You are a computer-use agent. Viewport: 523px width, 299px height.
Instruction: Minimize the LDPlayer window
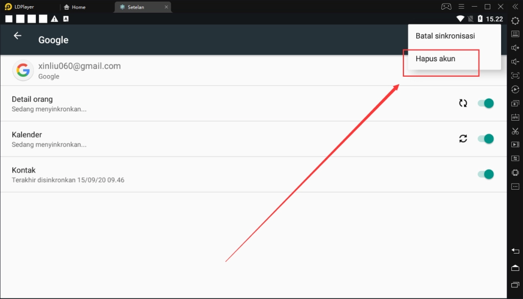474,7
